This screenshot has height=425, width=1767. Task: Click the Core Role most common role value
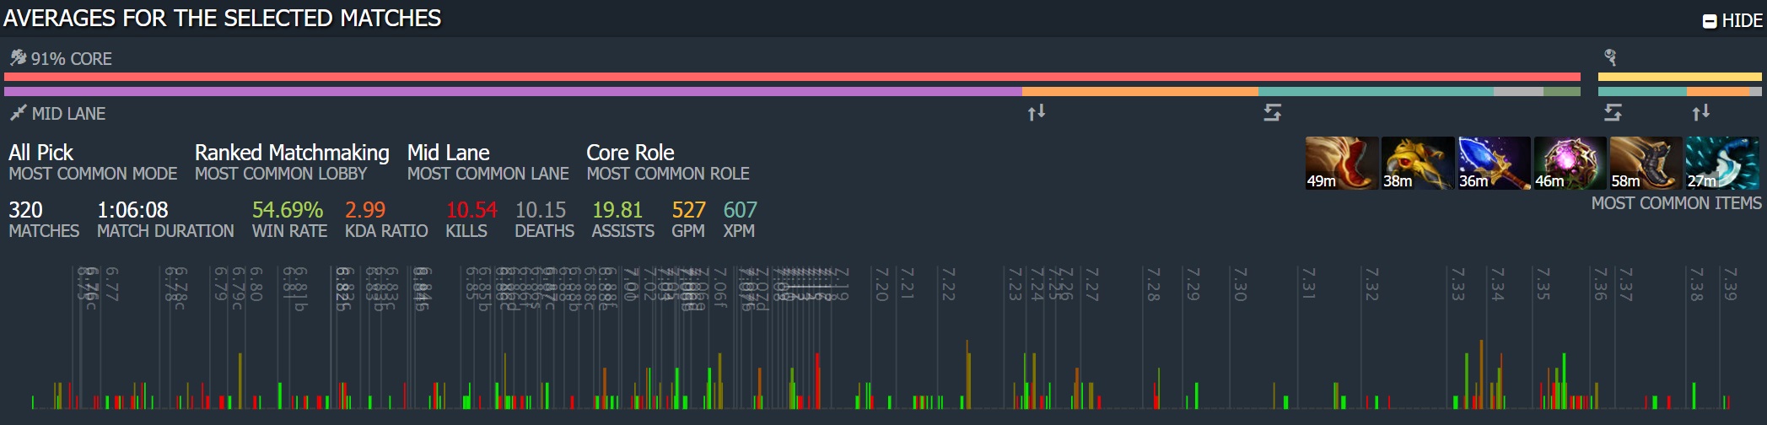[x=630, y=153]
